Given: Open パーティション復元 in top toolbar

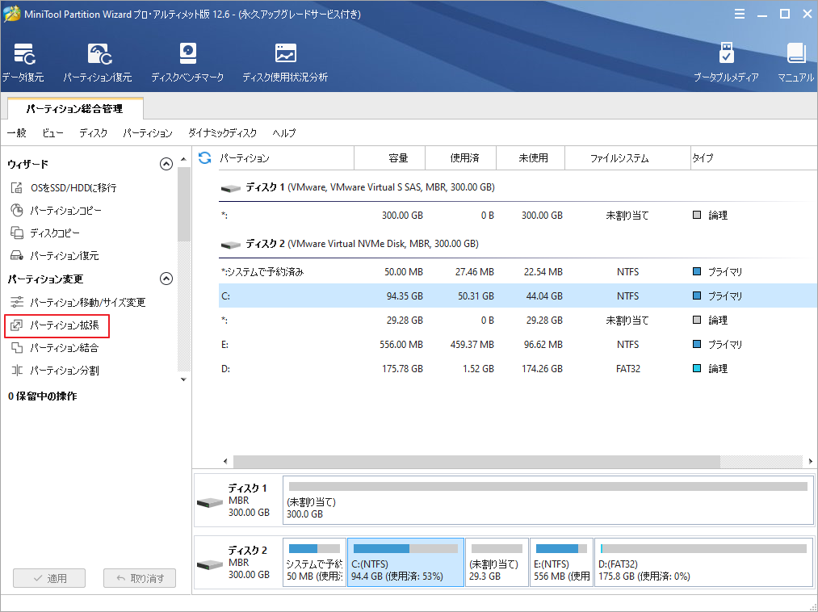Looking at the screenshot, I should point(97,62).
